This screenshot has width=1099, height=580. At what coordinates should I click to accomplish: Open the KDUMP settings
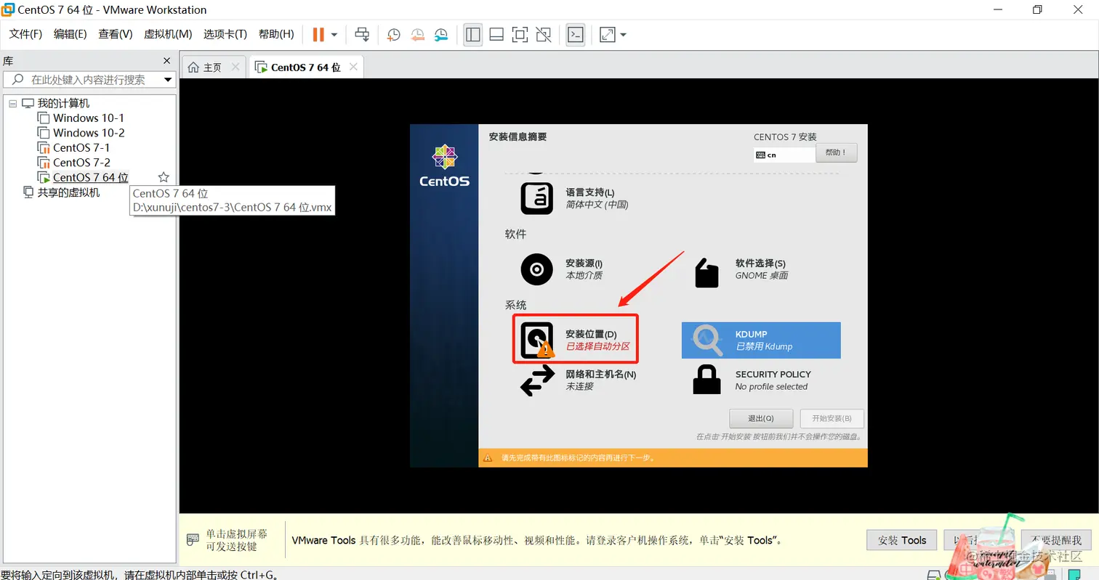pyautogui.click(x=761, y=340)
